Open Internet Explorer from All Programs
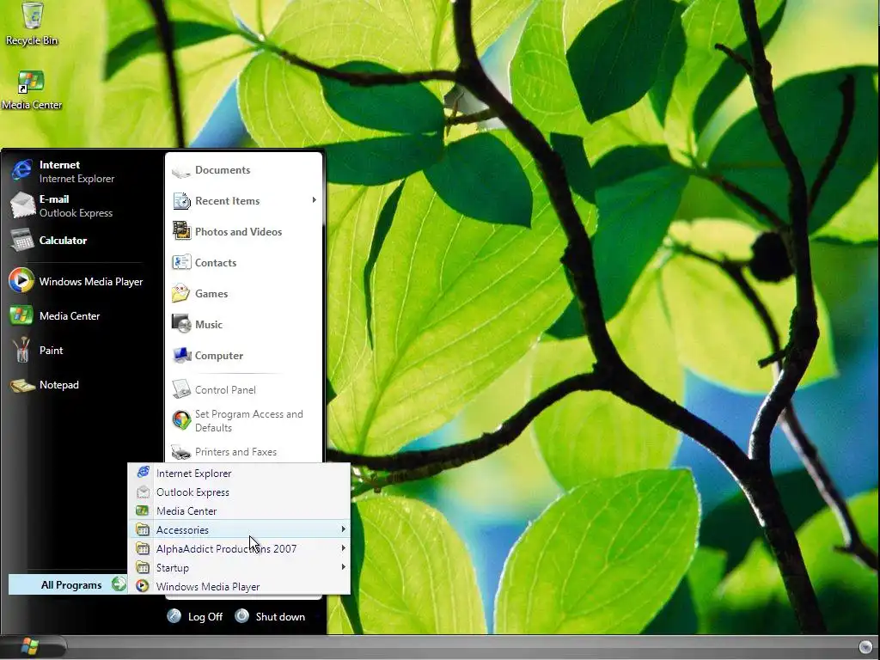The height and width of the screenshot is (660, 880). coord(239,474)
